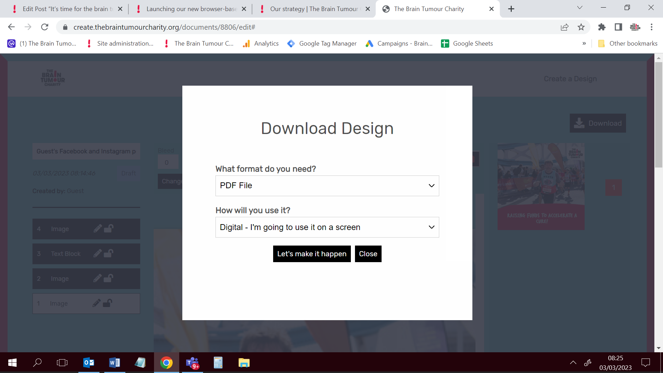Click the design name field
The width and height of the screenshot is (663, 373).
[86, 151]
